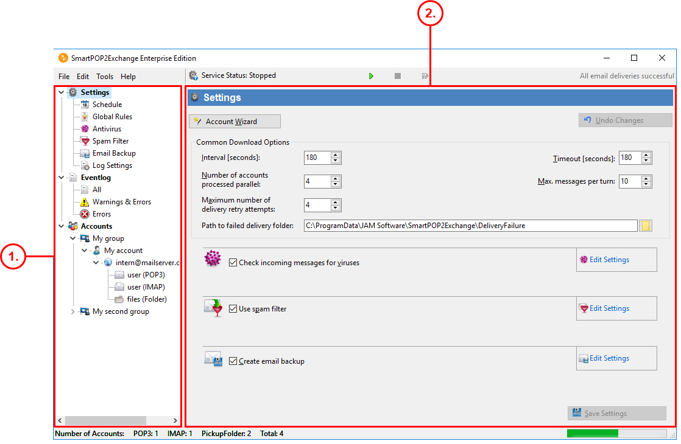Click the Accounts people icon in tree

73,226
